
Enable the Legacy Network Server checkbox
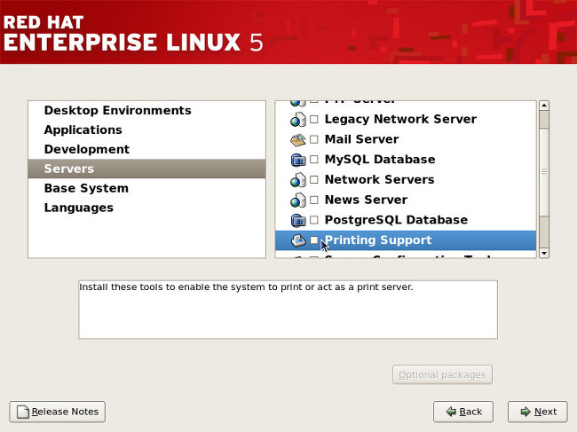pos(314,120)
